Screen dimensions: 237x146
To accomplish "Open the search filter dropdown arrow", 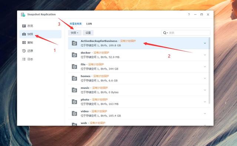I will [167, 33].
